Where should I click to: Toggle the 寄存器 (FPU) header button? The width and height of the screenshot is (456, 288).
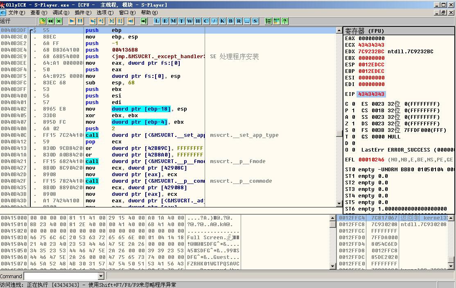click(398, 31)
